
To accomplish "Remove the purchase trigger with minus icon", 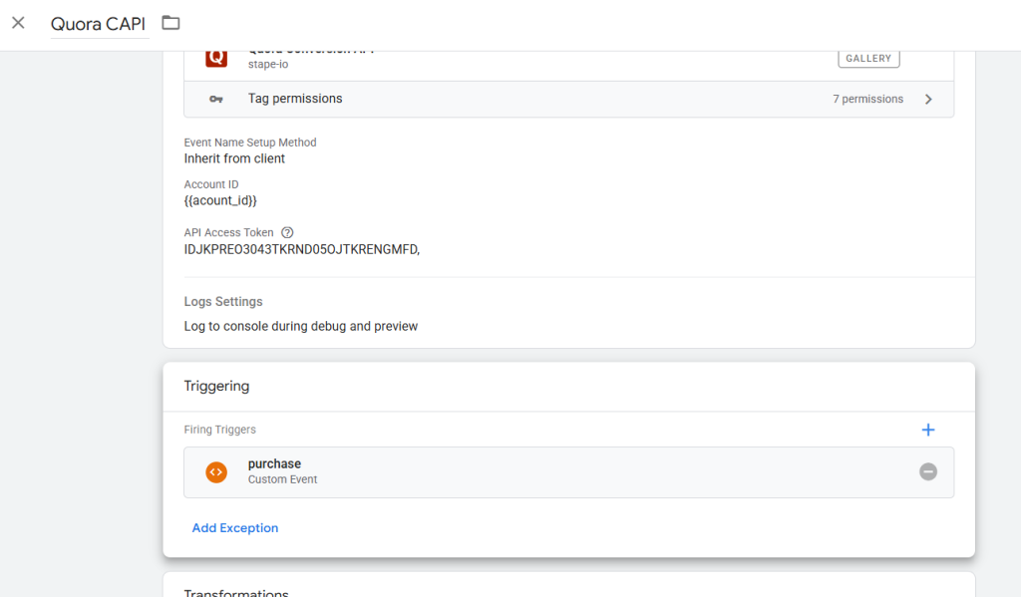I will click(927, 472).
